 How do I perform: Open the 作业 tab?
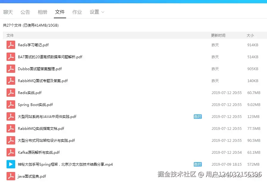click(77, 12)
